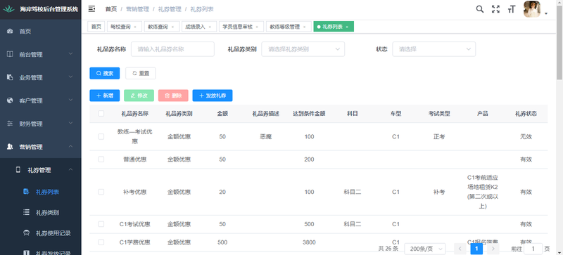
Task: Click the 客户管理 globe icon
Action: 10,100
